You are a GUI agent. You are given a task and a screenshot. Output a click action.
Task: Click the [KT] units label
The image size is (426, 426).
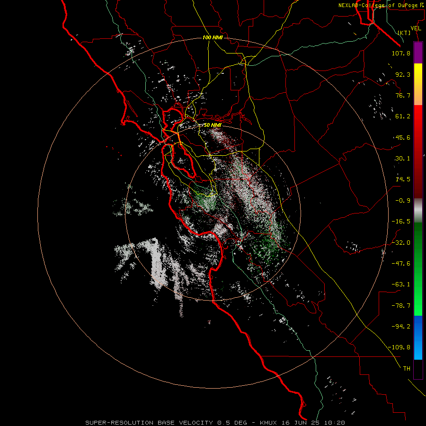(x=404, y=33)
